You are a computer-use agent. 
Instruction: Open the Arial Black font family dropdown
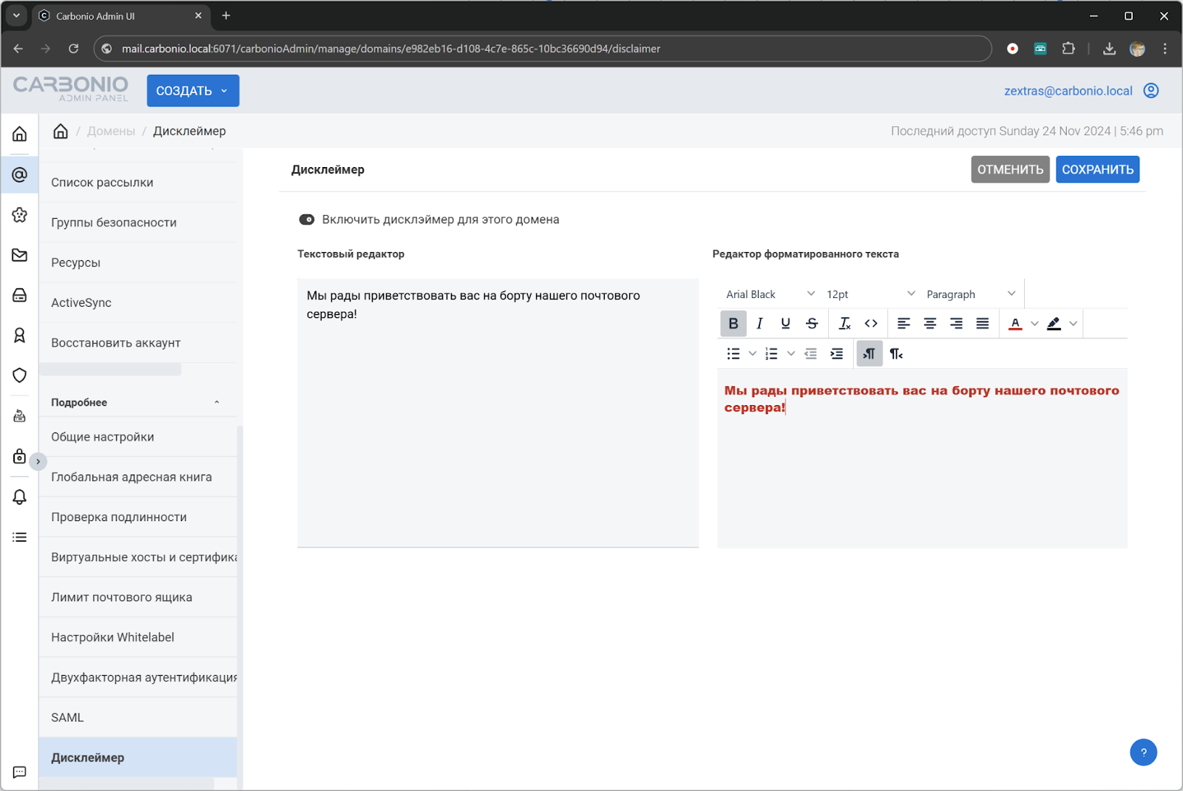pos(770,294)
